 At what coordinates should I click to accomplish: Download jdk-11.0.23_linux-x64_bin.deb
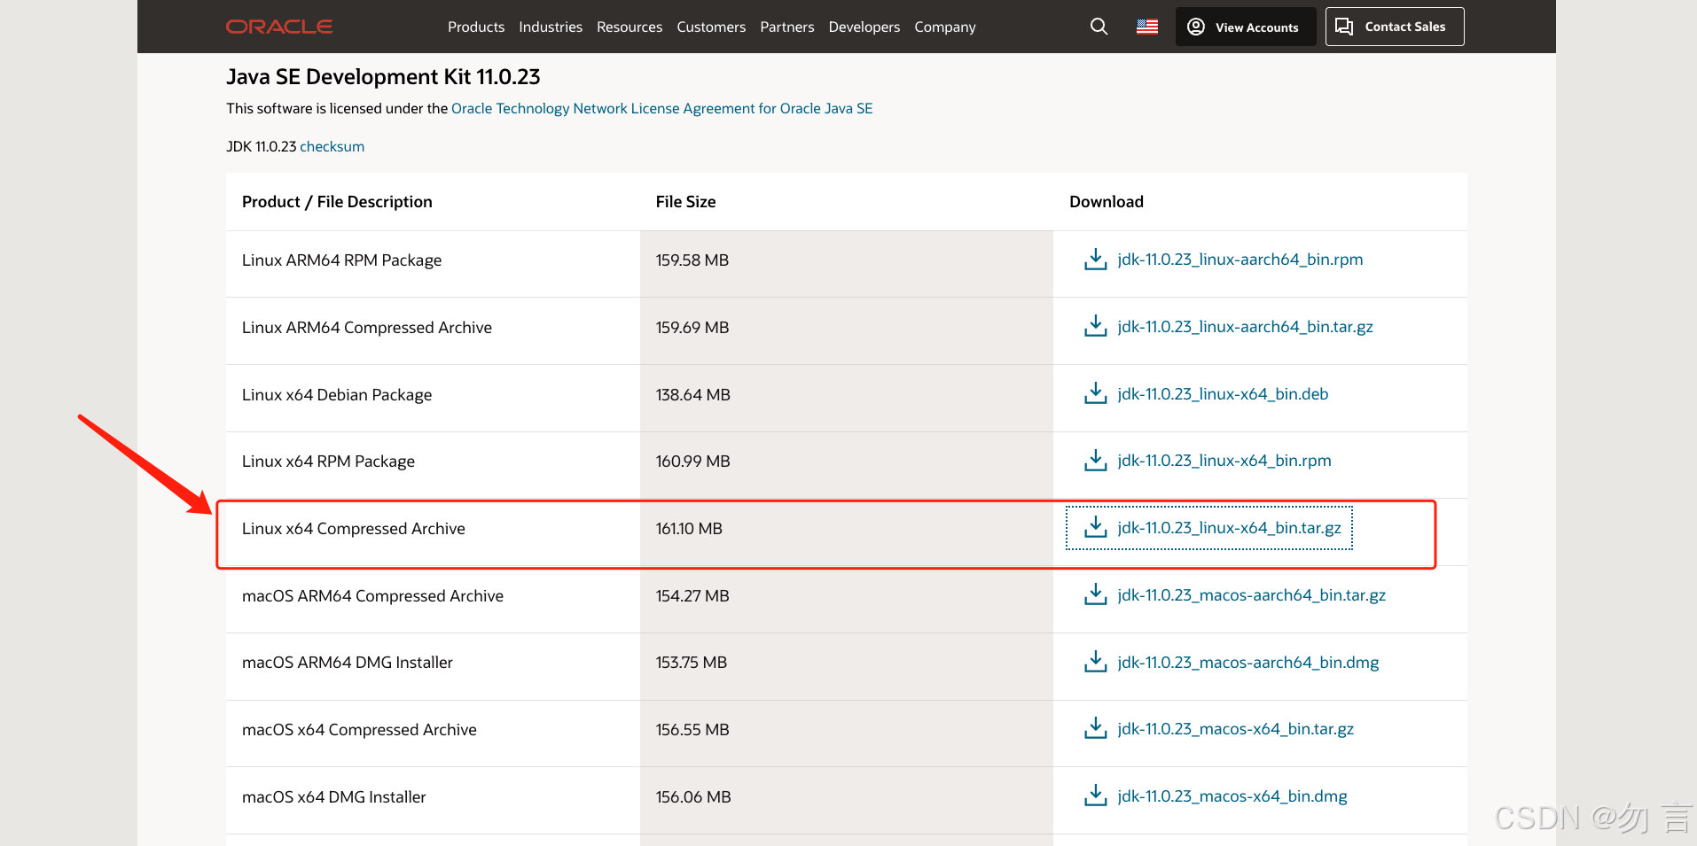(1223, 394)
